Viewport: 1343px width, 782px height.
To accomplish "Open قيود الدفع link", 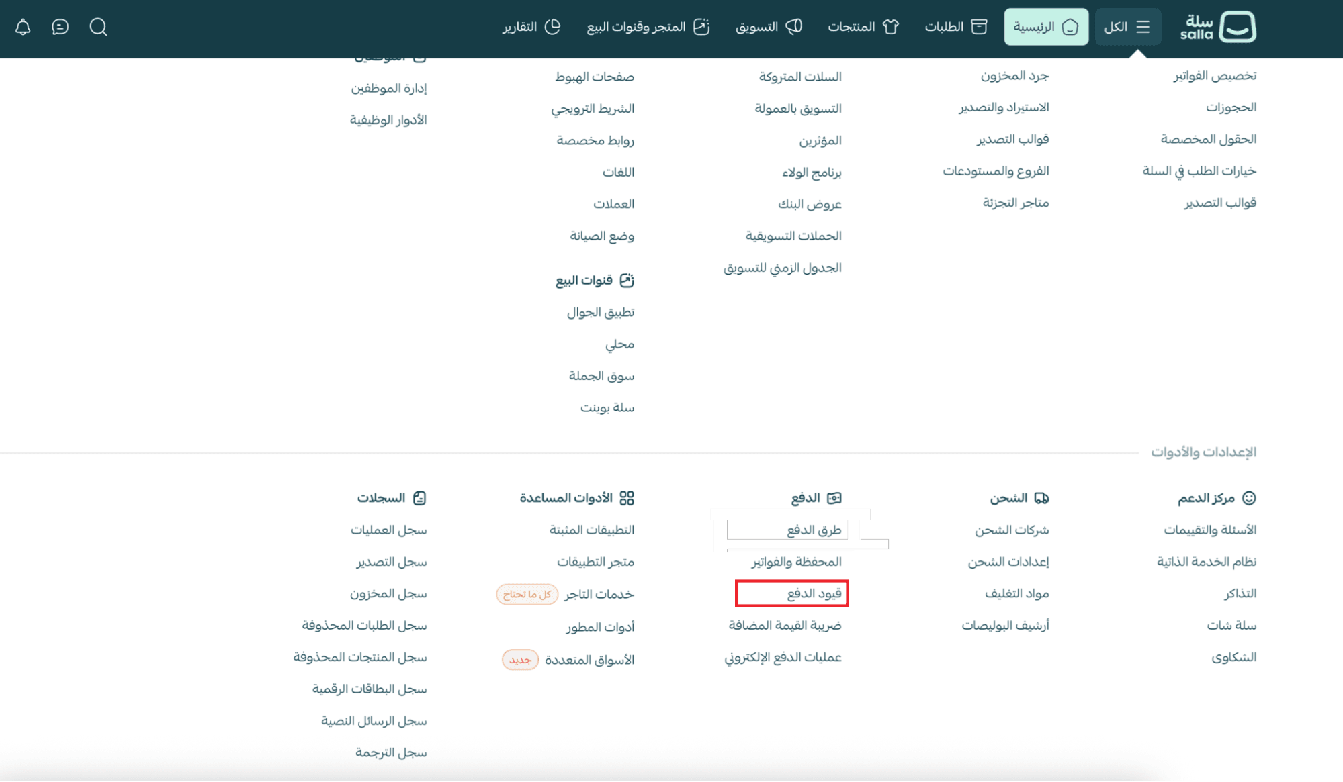I will click(814, 593).
